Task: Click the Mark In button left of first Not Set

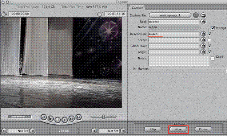Action: click(4, 131)
